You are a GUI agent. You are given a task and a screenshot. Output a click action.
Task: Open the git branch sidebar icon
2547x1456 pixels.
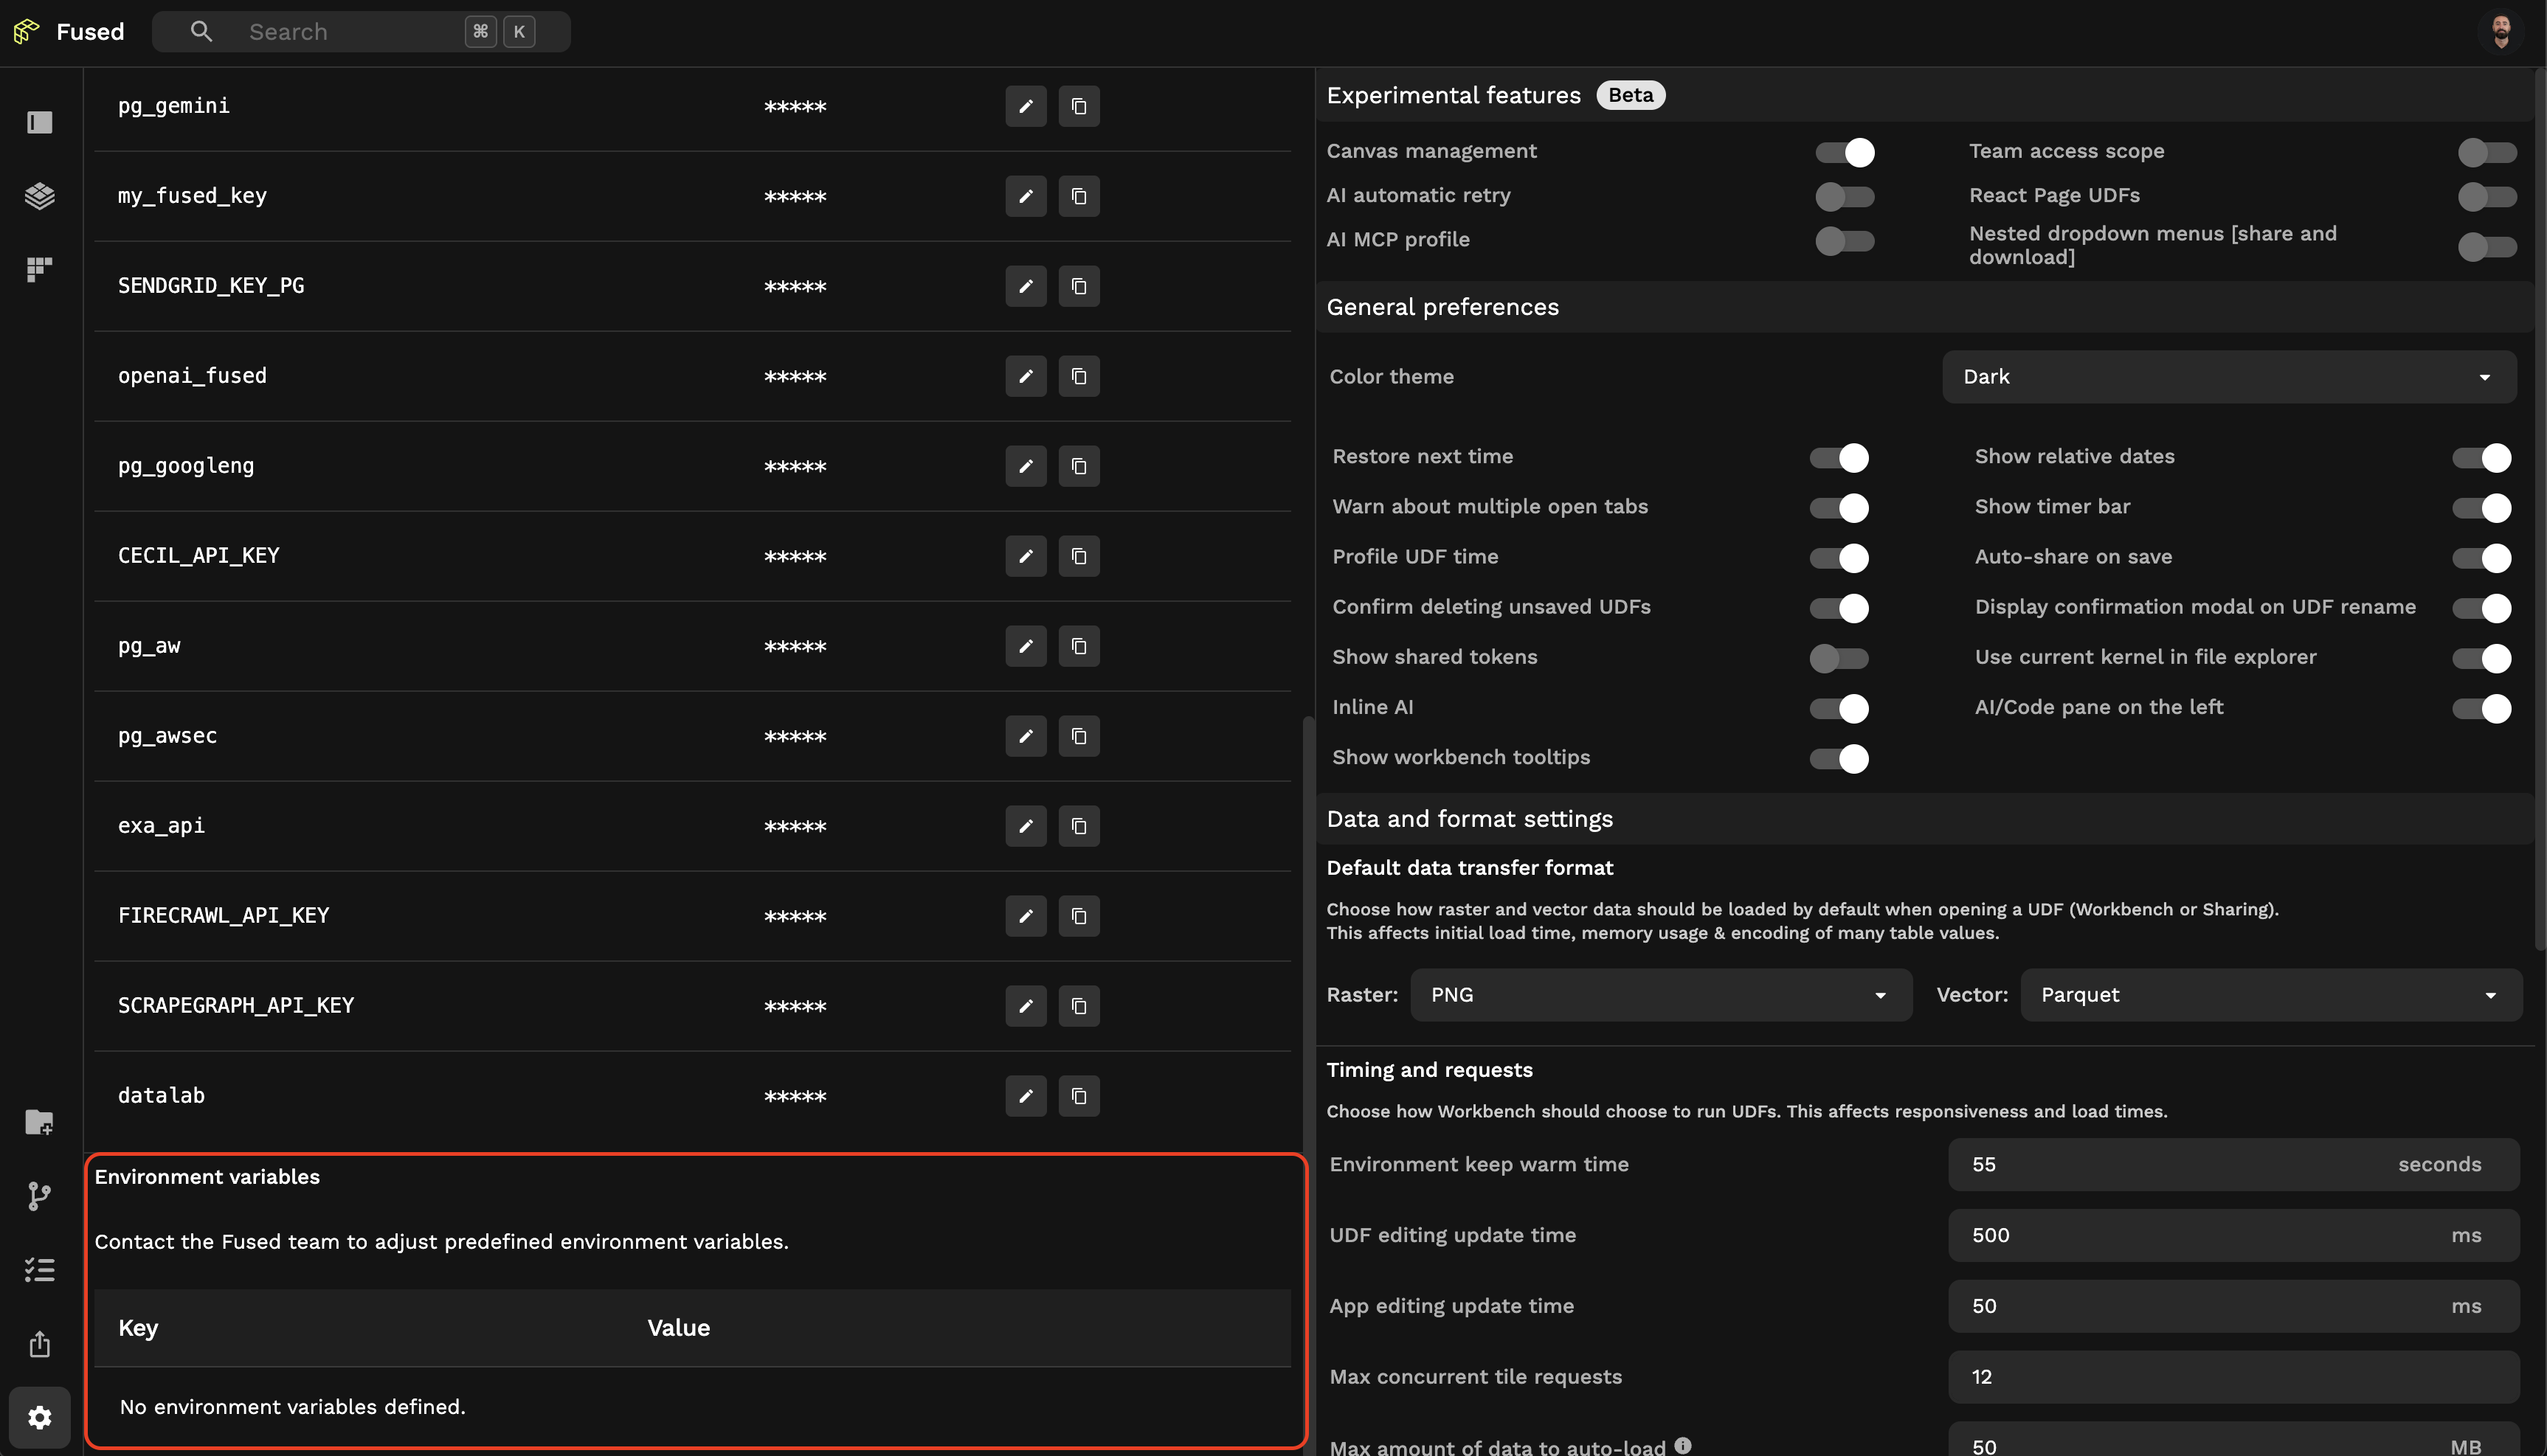coord(39,1196)
